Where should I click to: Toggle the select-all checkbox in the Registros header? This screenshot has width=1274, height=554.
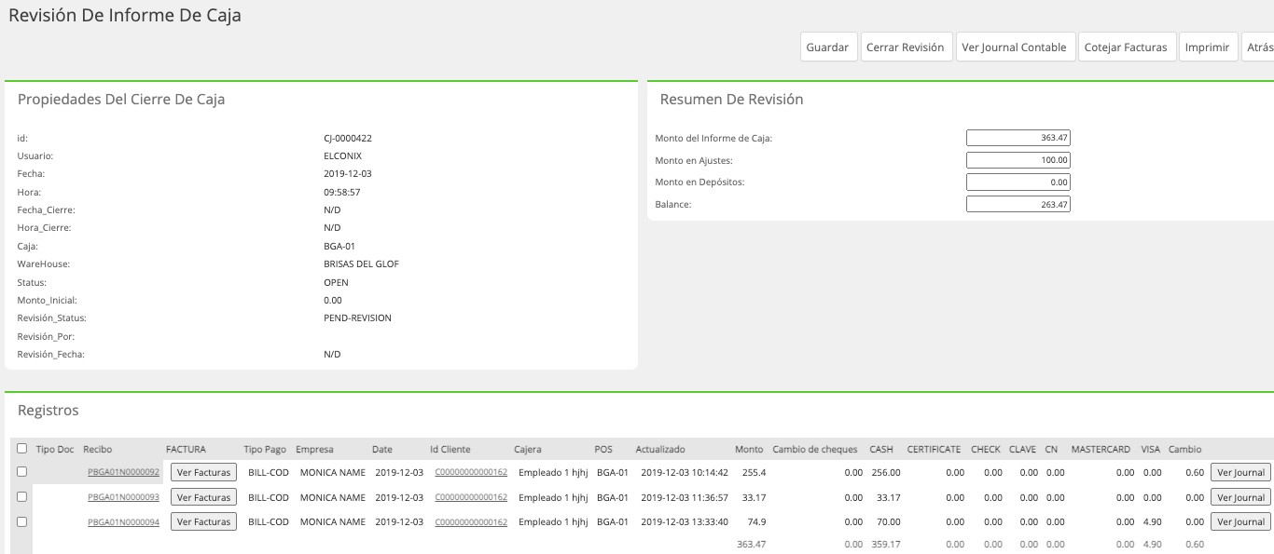coord(22,449)
